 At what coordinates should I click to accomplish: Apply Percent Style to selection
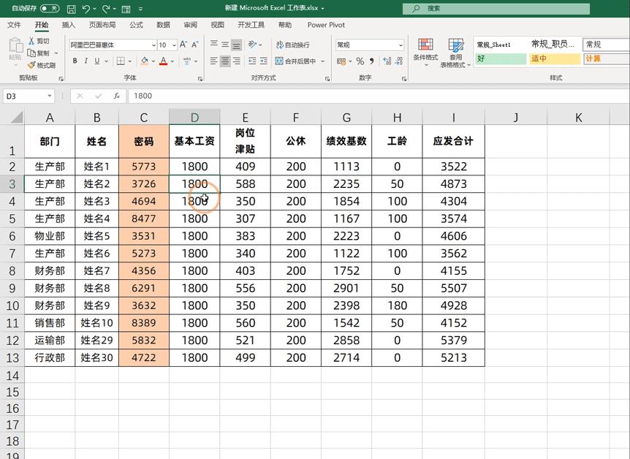[x=359, y=61]
